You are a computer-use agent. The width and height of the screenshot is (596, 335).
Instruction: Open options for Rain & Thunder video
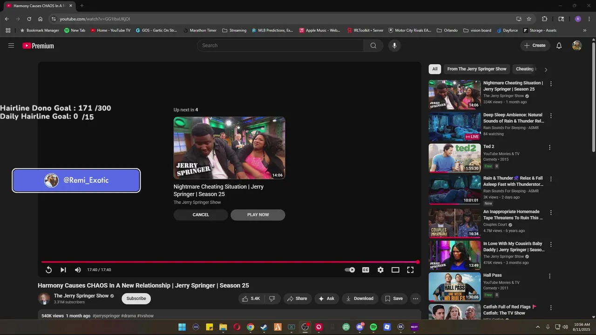551,179
